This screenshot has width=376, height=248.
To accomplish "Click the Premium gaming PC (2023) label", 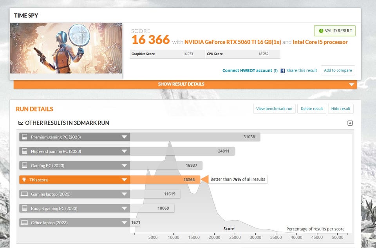I will pos(56,137).
